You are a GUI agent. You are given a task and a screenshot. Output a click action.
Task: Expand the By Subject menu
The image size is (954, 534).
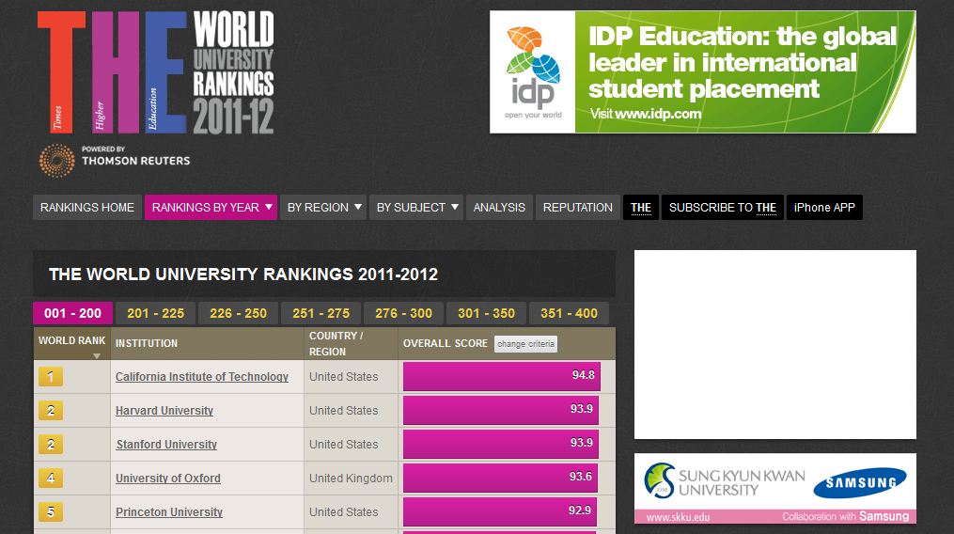[416, 207]
